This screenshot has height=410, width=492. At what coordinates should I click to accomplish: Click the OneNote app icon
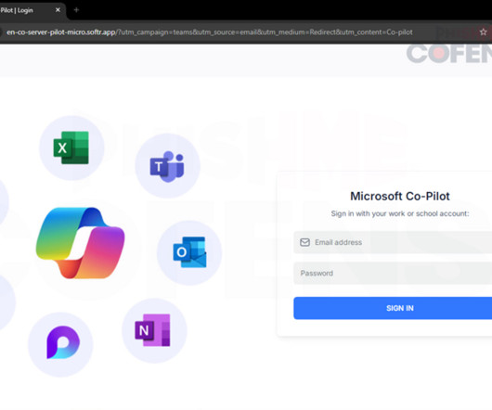(x=153, y=330)
